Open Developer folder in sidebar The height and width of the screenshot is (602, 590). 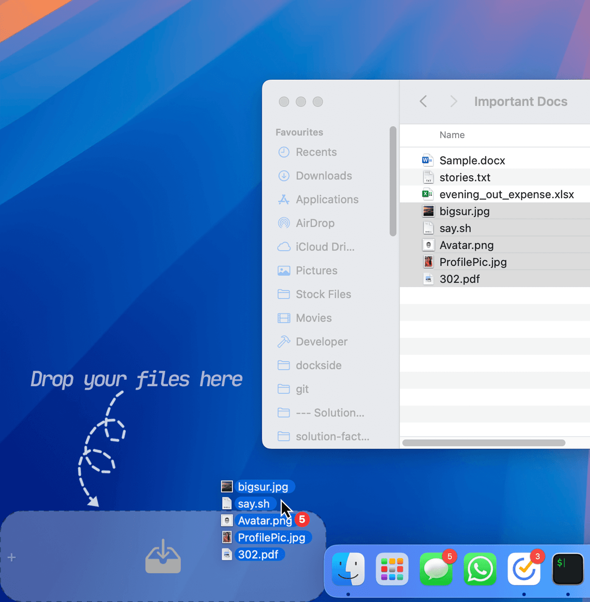[312, 342]
